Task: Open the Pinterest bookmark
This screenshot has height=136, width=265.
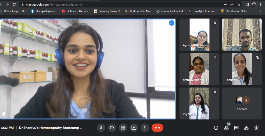Action: 76,11
